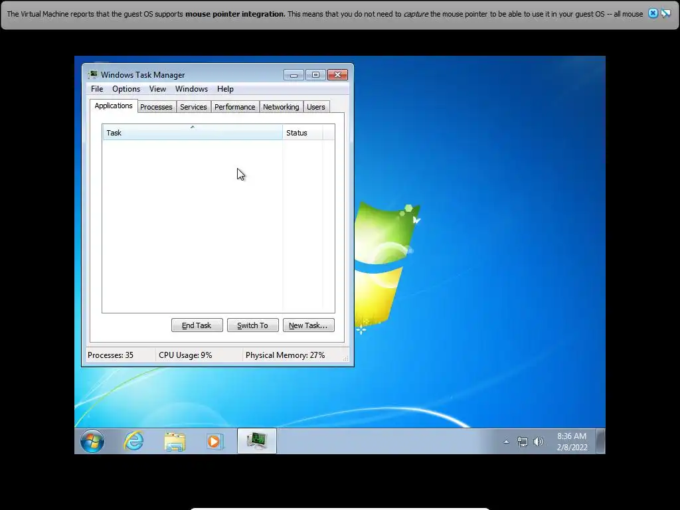Click the 'Processes: 35' status text
Viewport: 680px width, 510px height.
click(x=110, y=355)
